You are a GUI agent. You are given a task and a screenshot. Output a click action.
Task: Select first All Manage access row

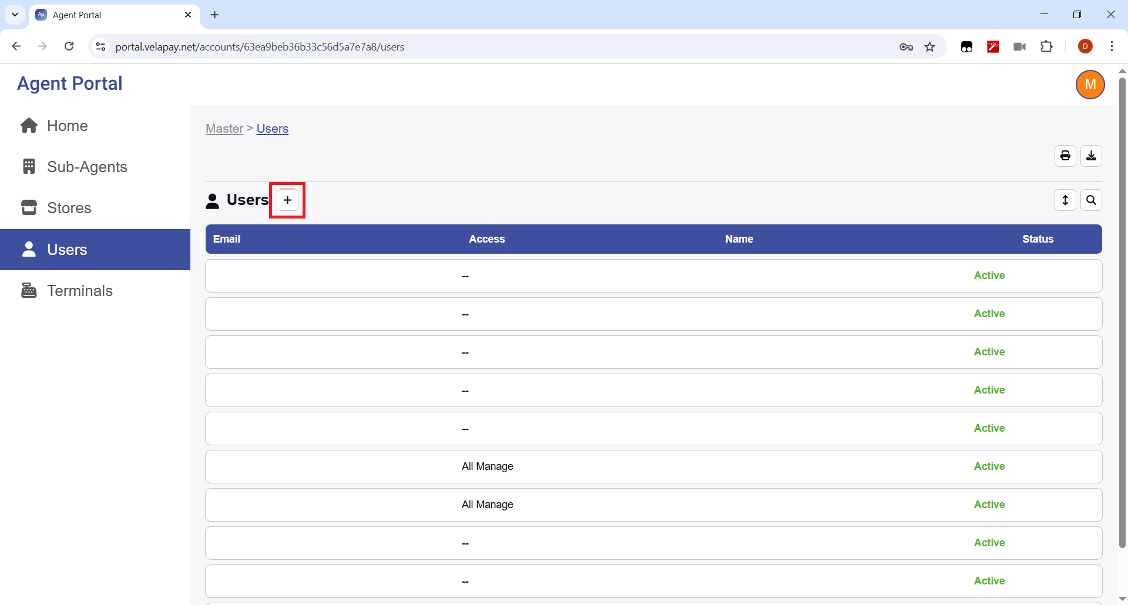(653, 466)
